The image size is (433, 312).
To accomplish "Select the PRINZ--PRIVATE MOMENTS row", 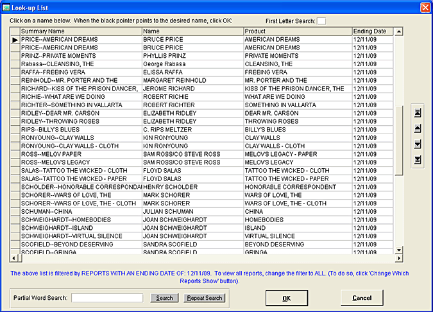I will click(x=80, y=56).
